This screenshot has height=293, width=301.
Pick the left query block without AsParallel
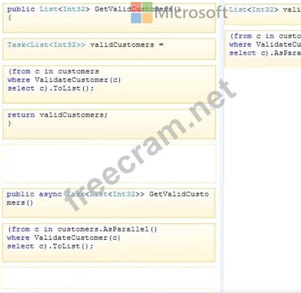click(x=109, y=85)
